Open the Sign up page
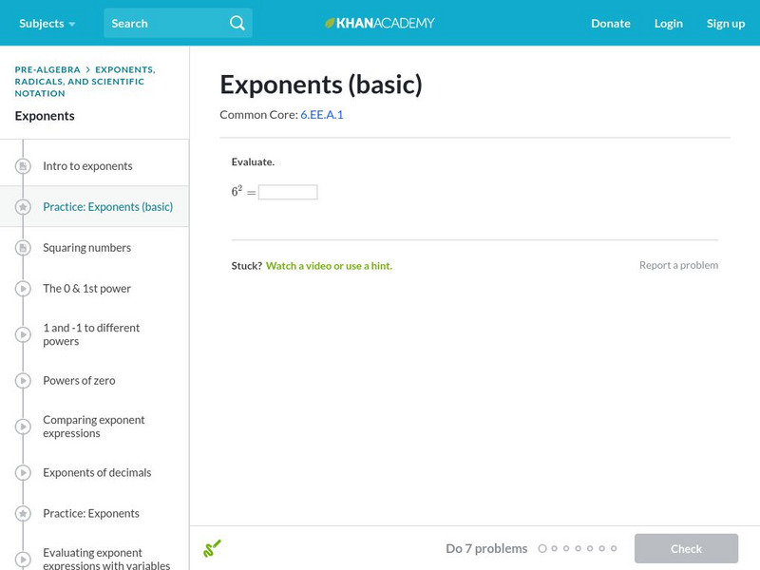 [x=725, y=23]
